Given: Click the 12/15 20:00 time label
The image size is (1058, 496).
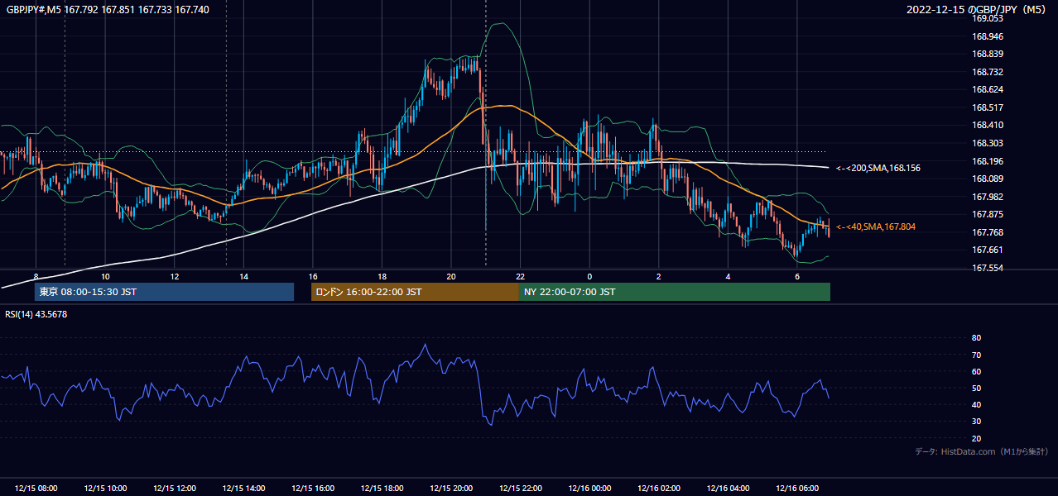Looking at the screenshot, I should (x=451, y=489).
